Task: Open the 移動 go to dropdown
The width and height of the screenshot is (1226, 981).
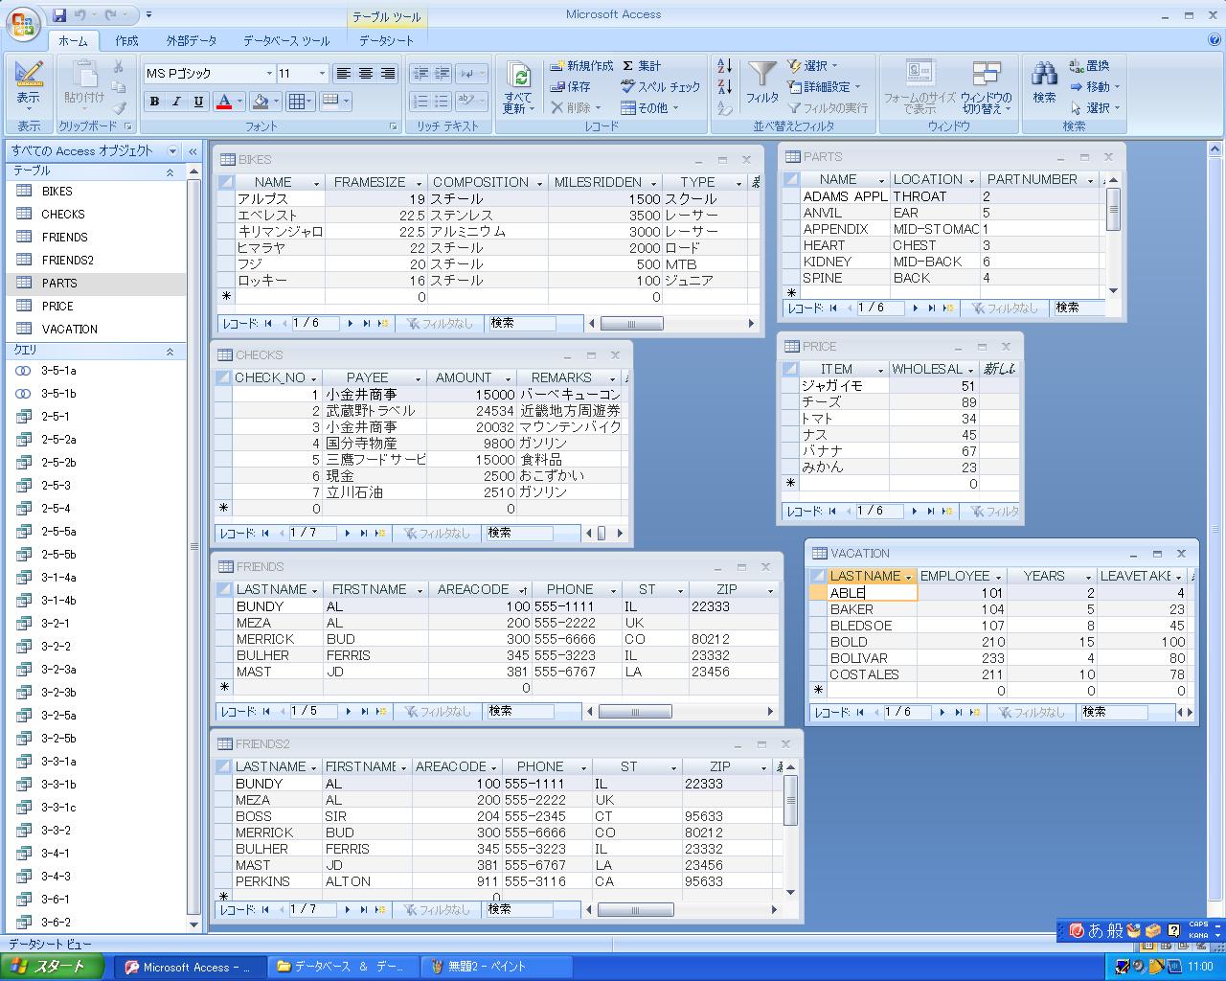Action: click(x=1095, y=87)
